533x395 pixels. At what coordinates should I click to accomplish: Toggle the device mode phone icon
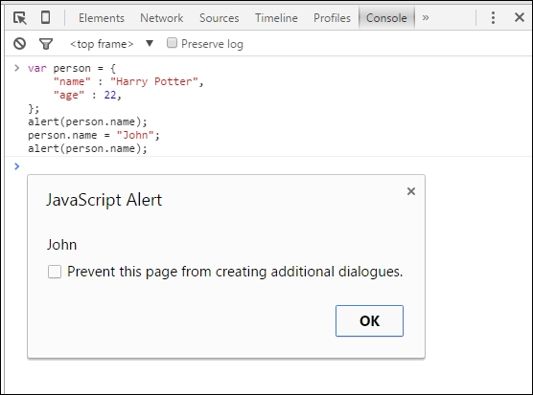coord(46,17)
